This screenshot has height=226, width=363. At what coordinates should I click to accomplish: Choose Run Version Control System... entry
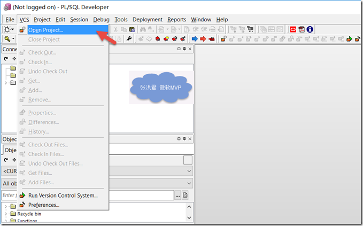coord(63,196)
